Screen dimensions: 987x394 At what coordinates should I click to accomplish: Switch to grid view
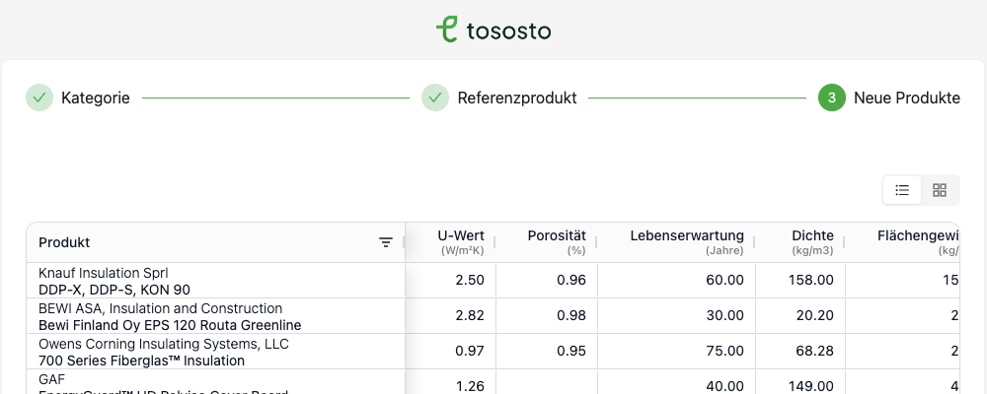940,190
